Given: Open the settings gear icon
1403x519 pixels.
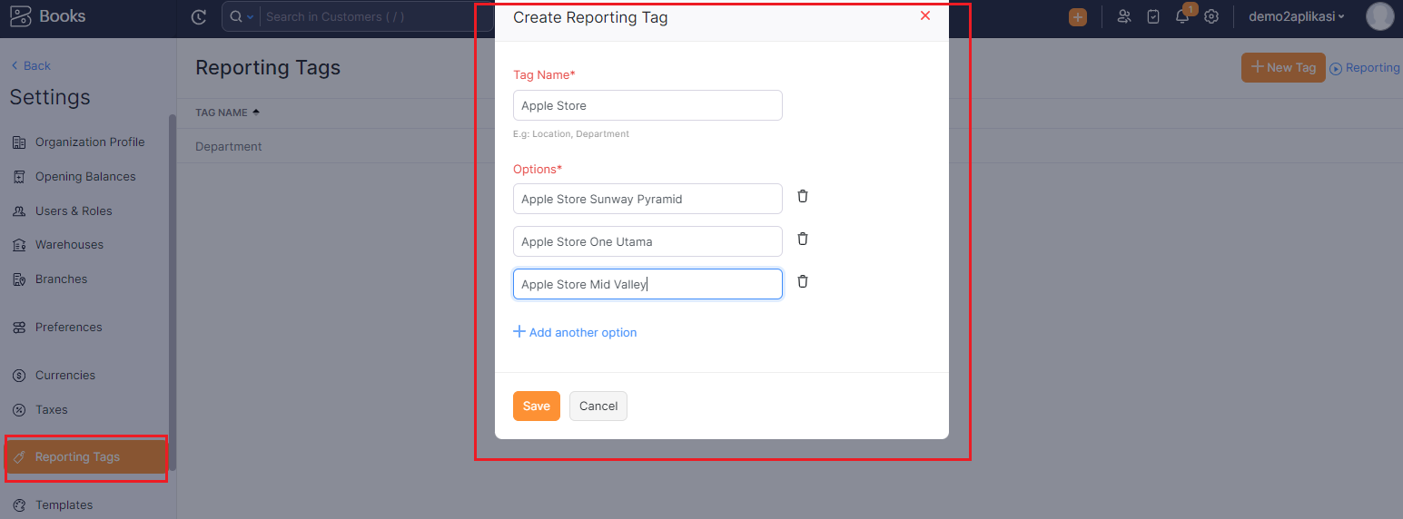Looking at the screenshot, I should pyautogui.click(x=1210, y=16).
